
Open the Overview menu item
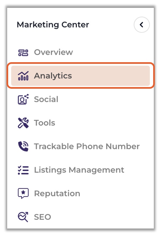pyautogui.click(x=53, y=52)
